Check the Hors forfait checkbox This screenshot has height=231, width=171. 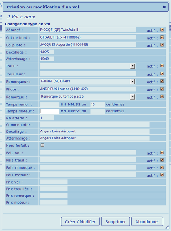[42, 145]
